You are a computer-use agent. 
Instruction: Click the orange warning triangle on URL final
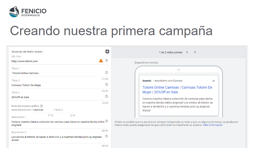[101, 61]
